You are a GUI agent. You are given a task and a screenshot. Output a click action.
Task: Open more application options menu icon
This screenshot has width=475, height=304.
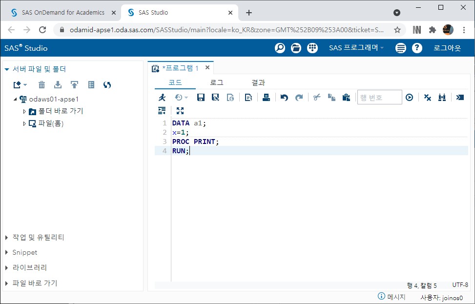pyautogui.click(x=400, y=48)
